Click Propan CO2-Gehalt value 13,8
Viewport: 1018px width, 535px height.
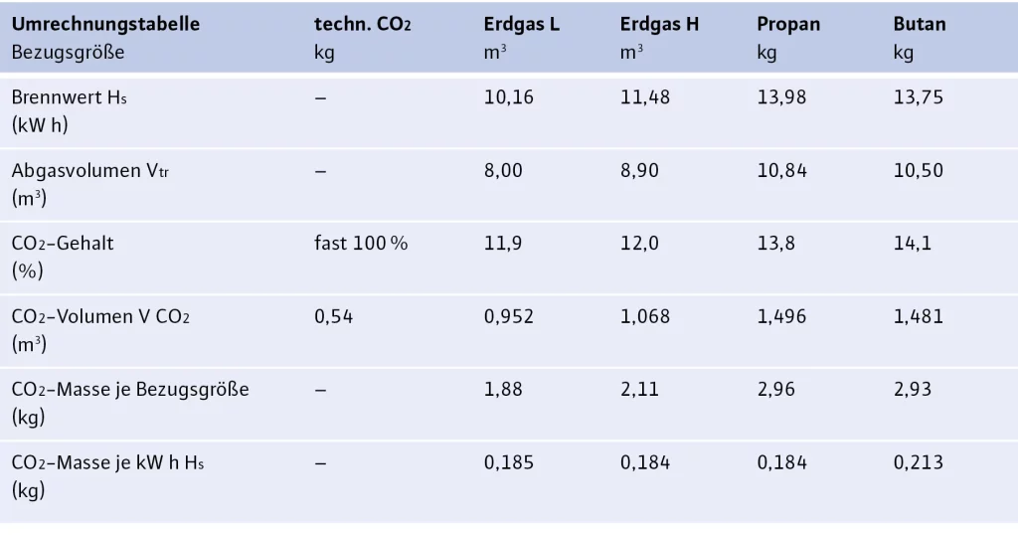[775, 244]
